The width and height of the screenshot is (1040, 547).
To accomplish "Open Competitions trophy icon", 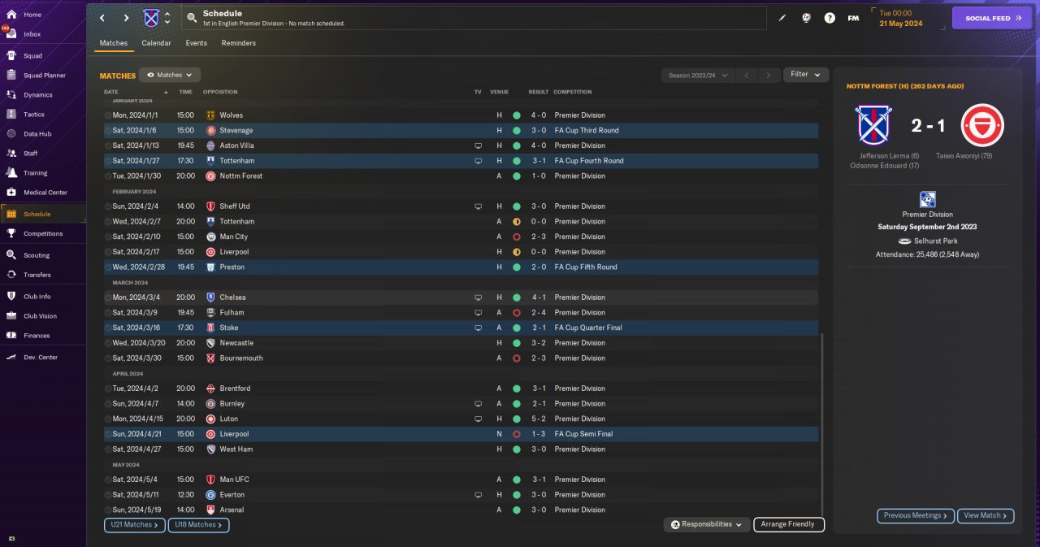I will 11,233.
